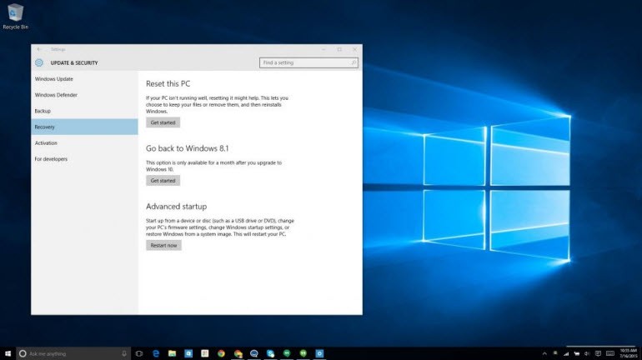Viewport: 642px width, 360px height.
Task: Open the Windows Start menu
Action: pyautogui.click(x=7, y=353)
